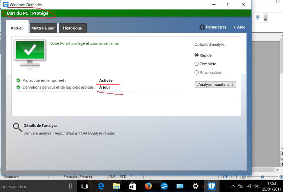283x192 pixels.
Task: Open Task View from the taskbar
Action: [x=85, y=186]
